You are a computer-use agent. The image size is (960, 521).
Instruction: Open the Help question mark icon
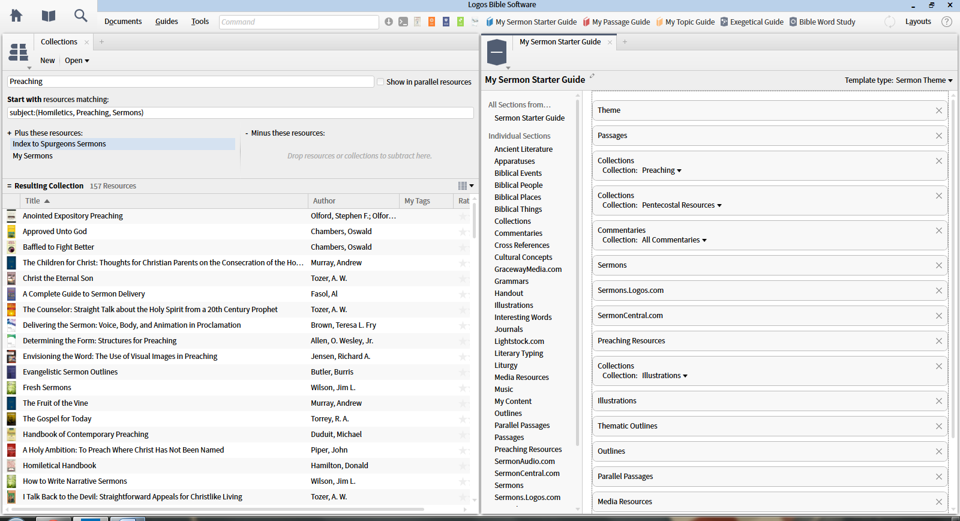coord(947,22)
